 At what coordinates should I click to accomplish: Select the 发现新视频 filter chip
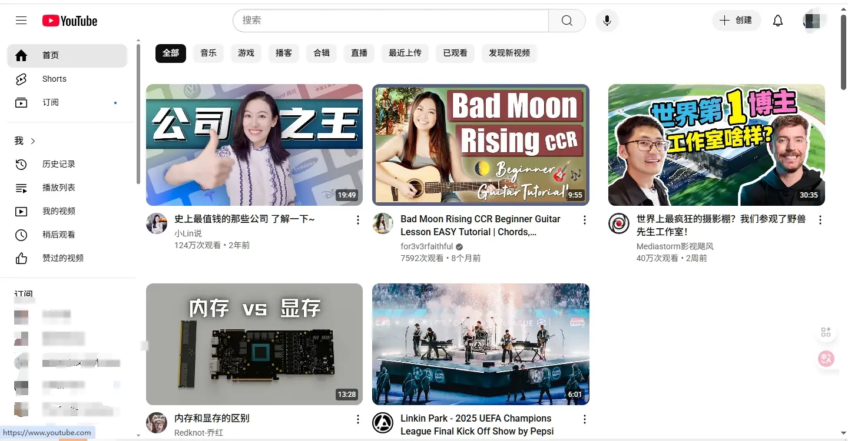509,53
